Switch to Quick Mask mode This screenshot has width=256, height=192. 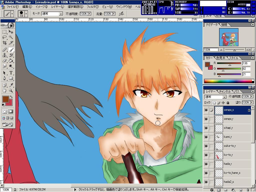tap(11, 111)
